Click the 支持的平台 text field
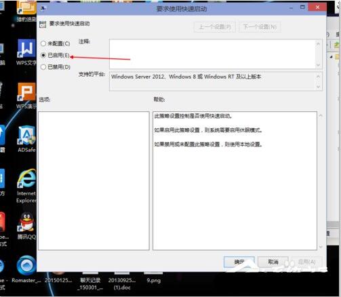 (x=212, y=81)
